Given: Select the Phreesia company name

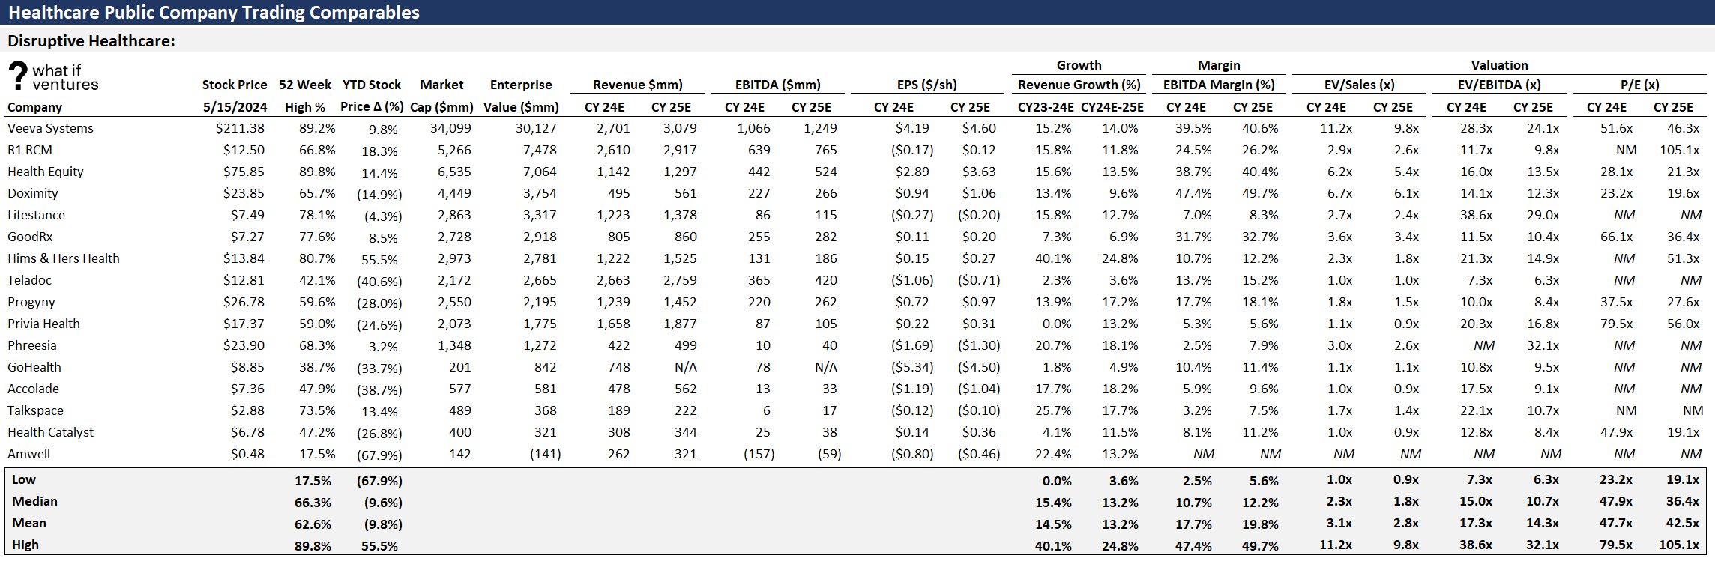Looking at the screenshot, I should coord(32,345).
